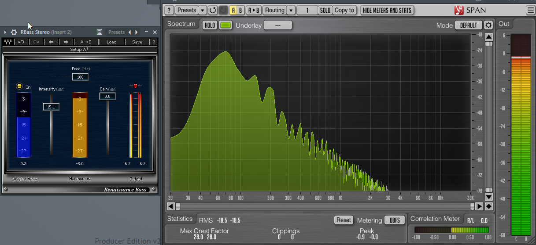The image size is (536, 245).
Task: Open the SPAN Presets button
Action: (x=187, y=10)
